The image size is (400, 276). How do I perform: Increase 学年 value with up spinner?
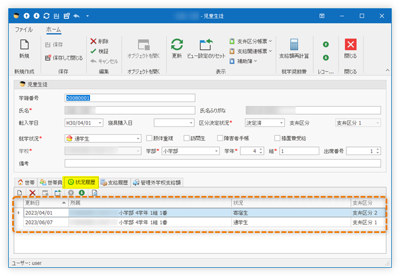[x=261, y=150]
